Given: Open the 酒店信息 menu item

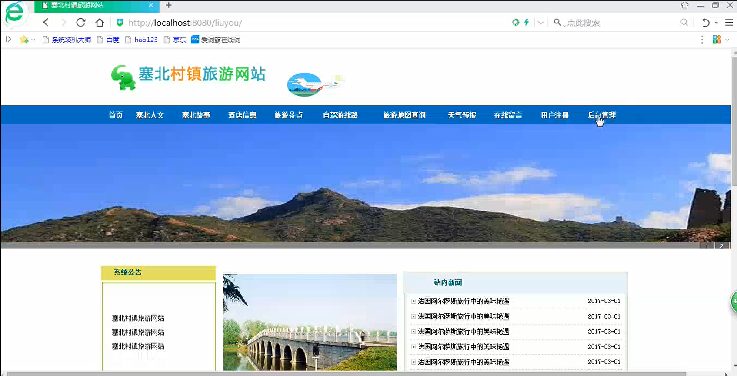Looking at the screenshot, I should tap(242, 115).
